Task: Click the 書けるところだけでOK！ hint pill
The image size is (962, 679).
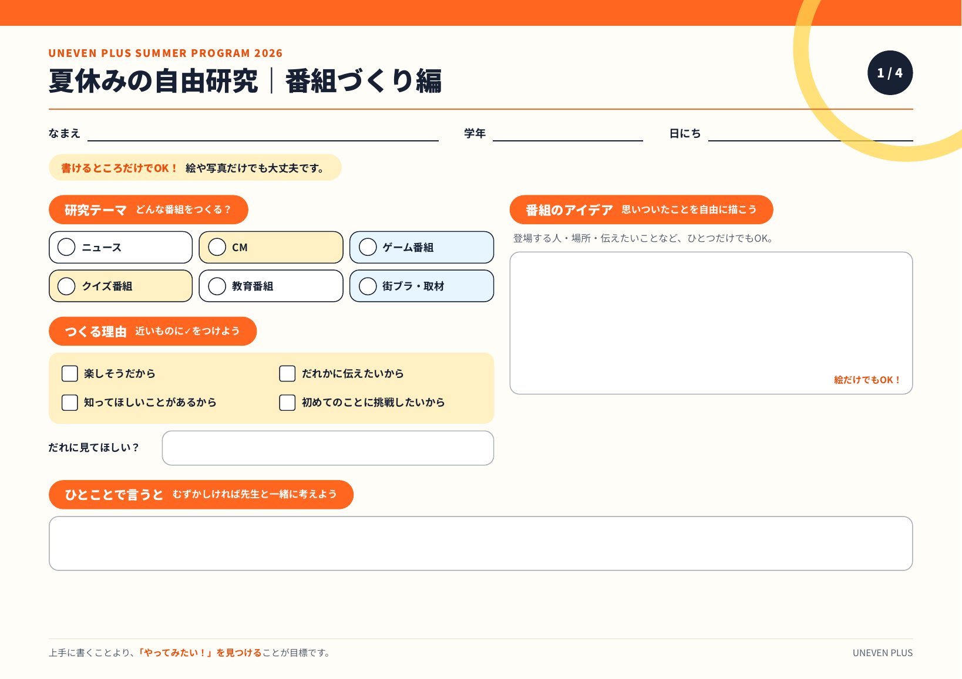Action: [x=195, y=168]
